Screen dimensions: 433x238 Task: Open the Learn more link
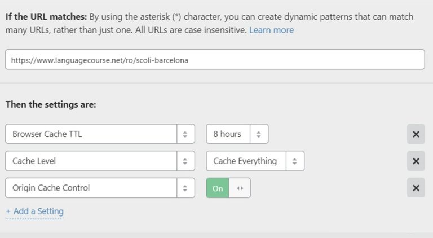pos(271,30)
